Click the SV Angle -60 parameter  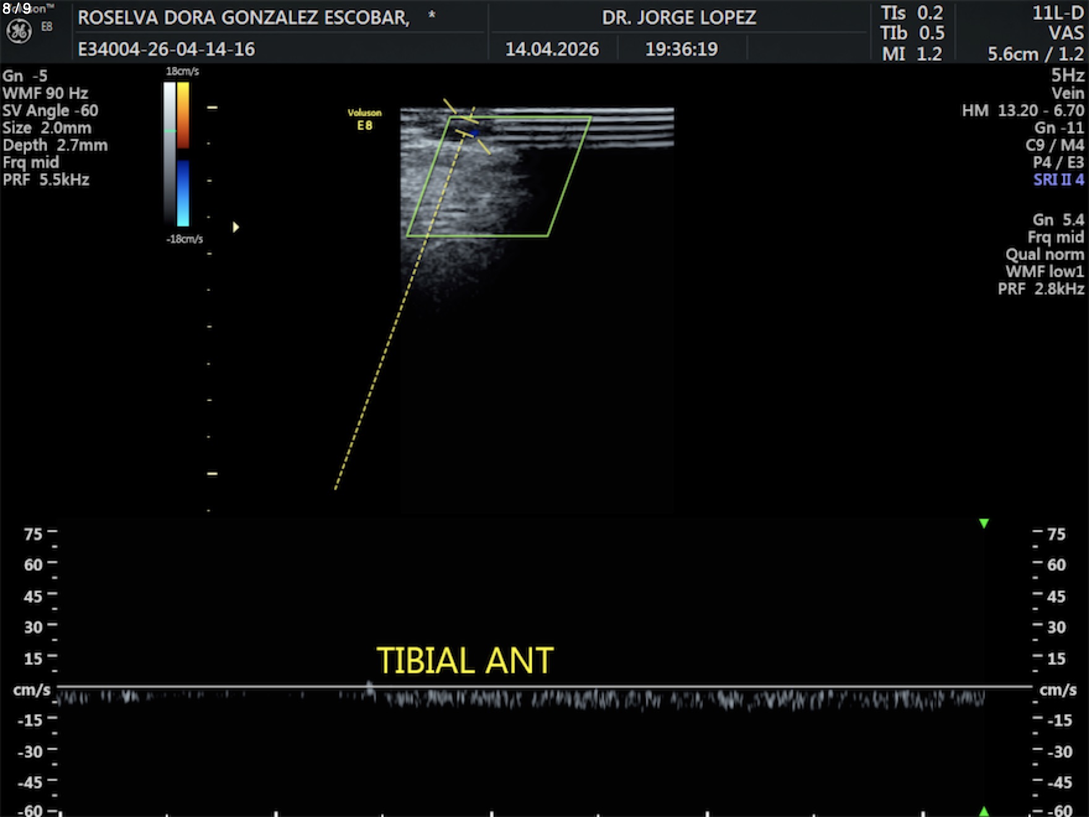[x=50, y=111]
